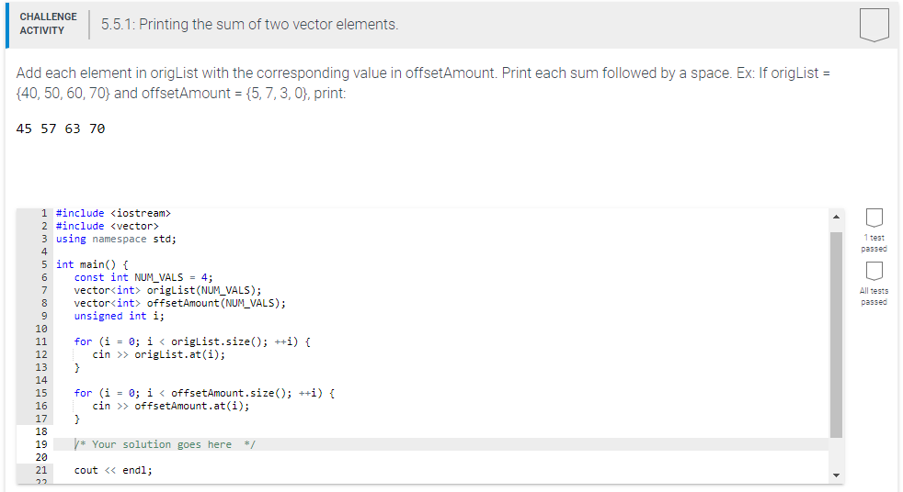The height and width of the screenshot is (492, 903).
Task: Click the 'const int NUM_VALS = 4;' line
Action: [143, 277]
